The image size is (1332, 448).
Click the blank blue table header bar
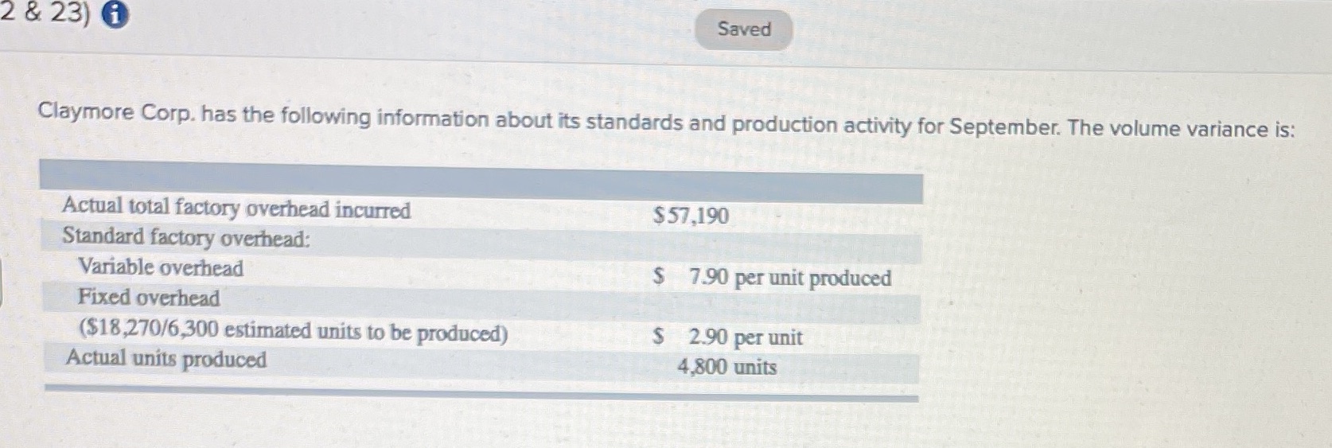[x=481, y=182]
